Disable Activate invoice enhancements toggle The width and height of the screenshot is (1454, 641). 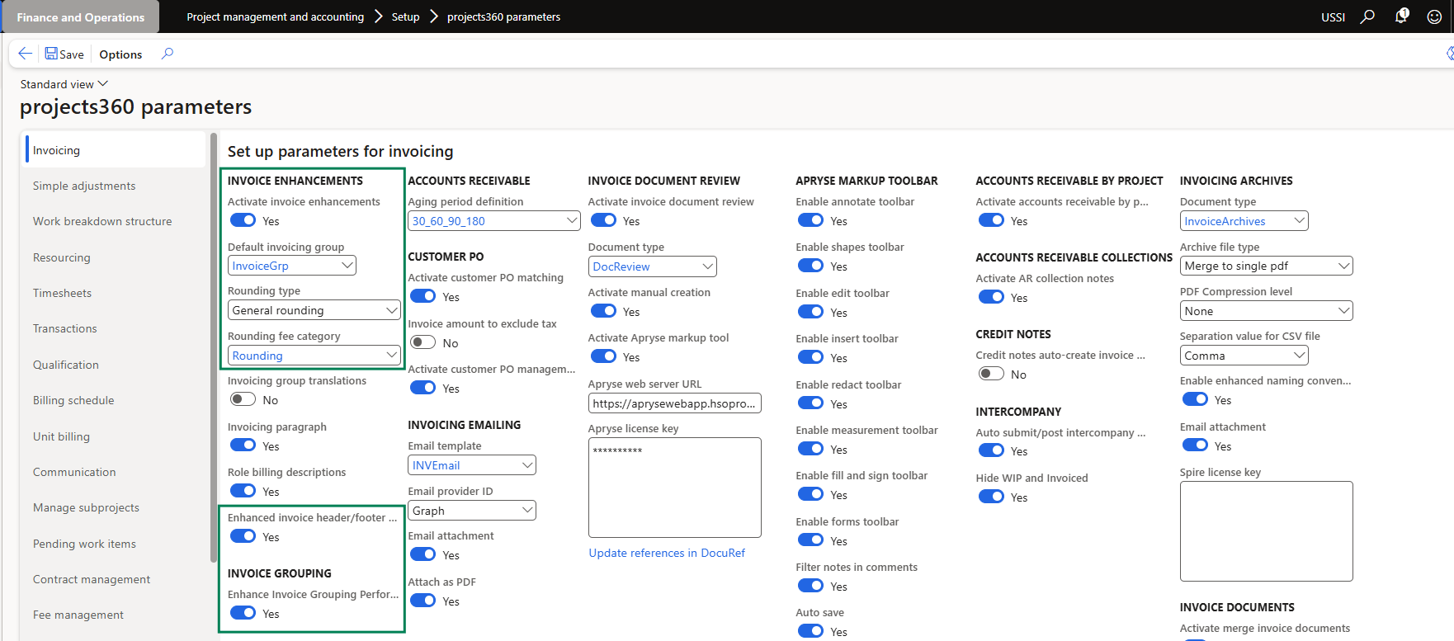point(243,220)
